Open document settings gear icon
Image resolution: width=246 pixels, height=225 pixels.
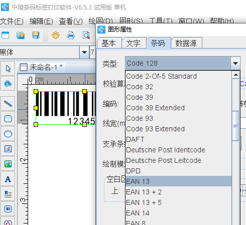click(56, 35)
